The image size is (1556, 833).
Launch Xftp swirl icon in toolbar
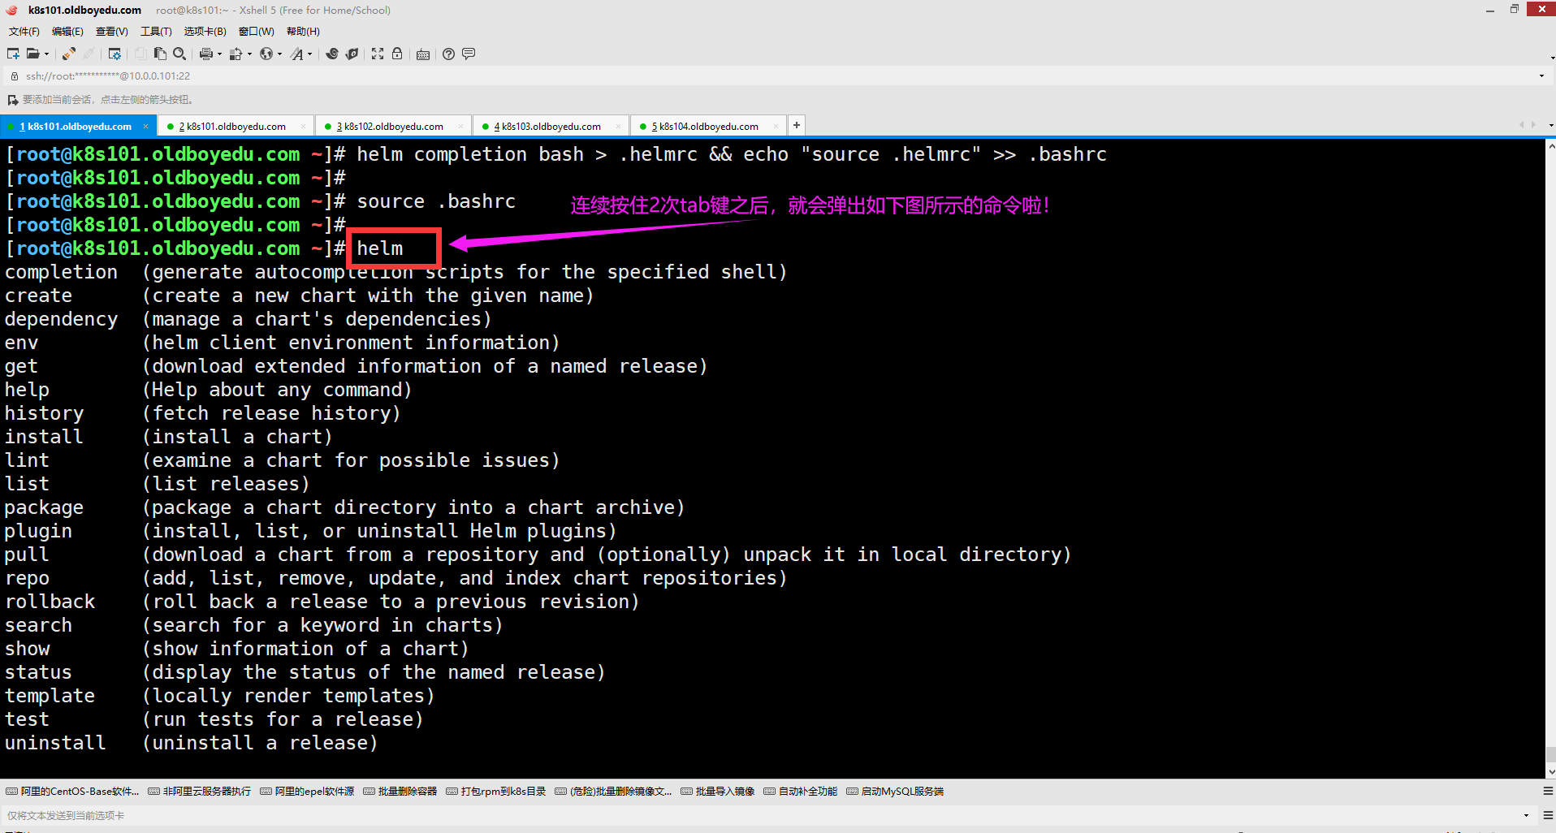point(332,54)
